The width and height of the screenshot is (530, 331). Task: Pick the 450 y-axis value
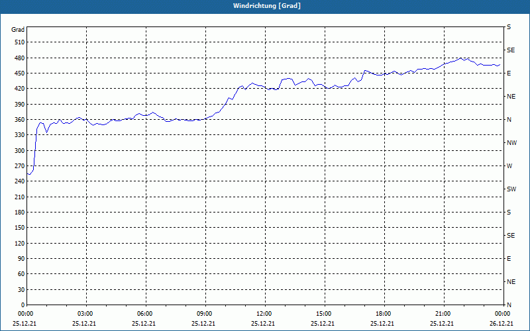[x=21, y=73]
